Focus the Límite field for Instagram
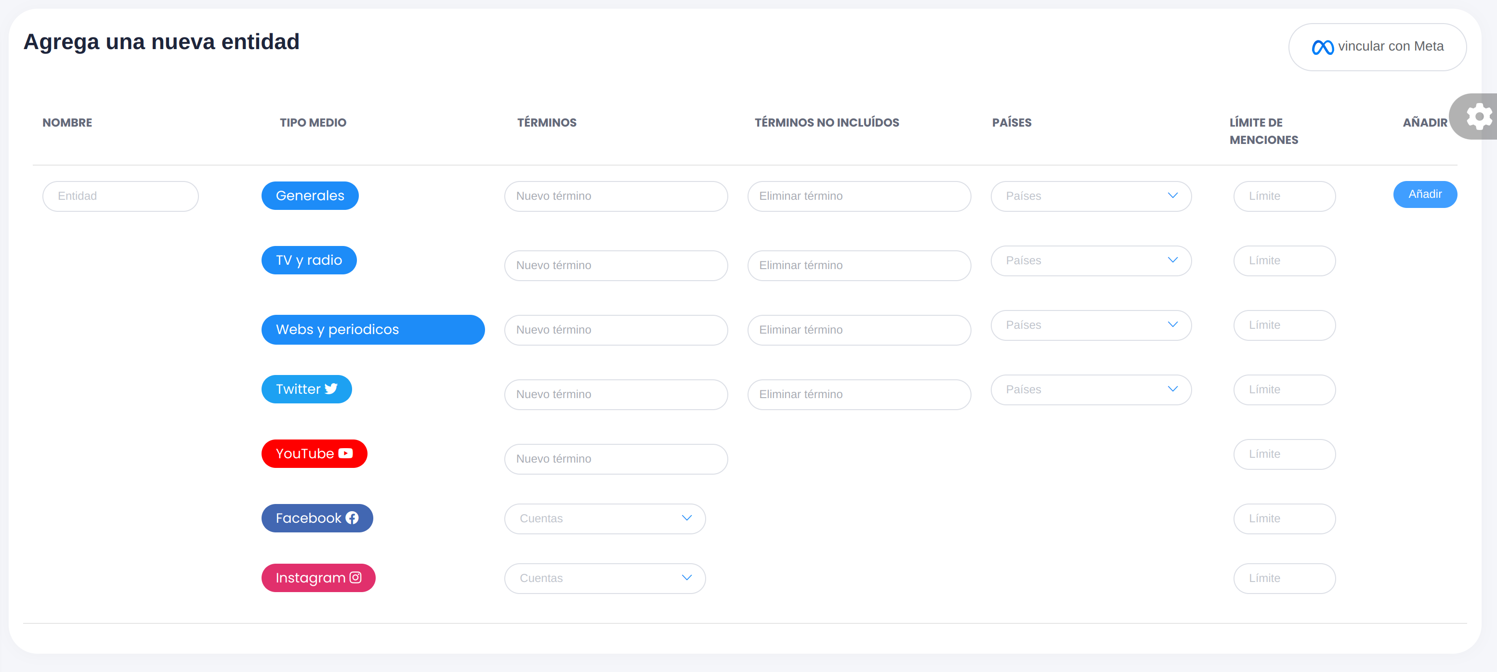 pyautogui.click(x=1284, y=579)
